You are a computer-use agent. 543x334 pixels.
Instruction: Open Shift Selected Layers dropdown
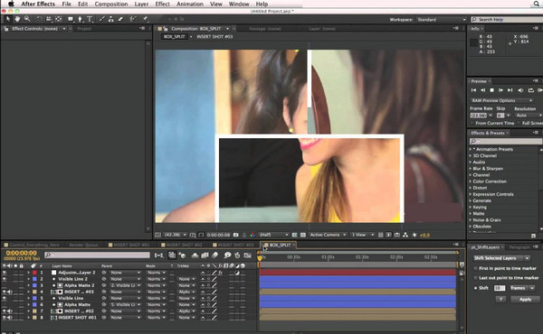pyautogui.click(x=501, y=258)
